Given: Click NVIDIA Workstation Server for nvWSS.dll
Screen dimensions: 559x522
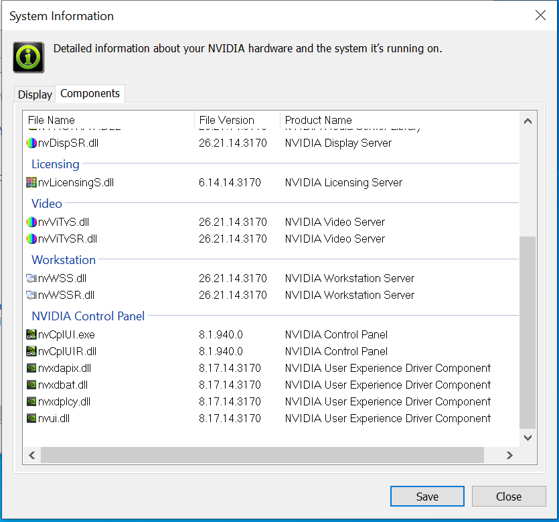Looking at the screenshot, I should tap(349, 278).
